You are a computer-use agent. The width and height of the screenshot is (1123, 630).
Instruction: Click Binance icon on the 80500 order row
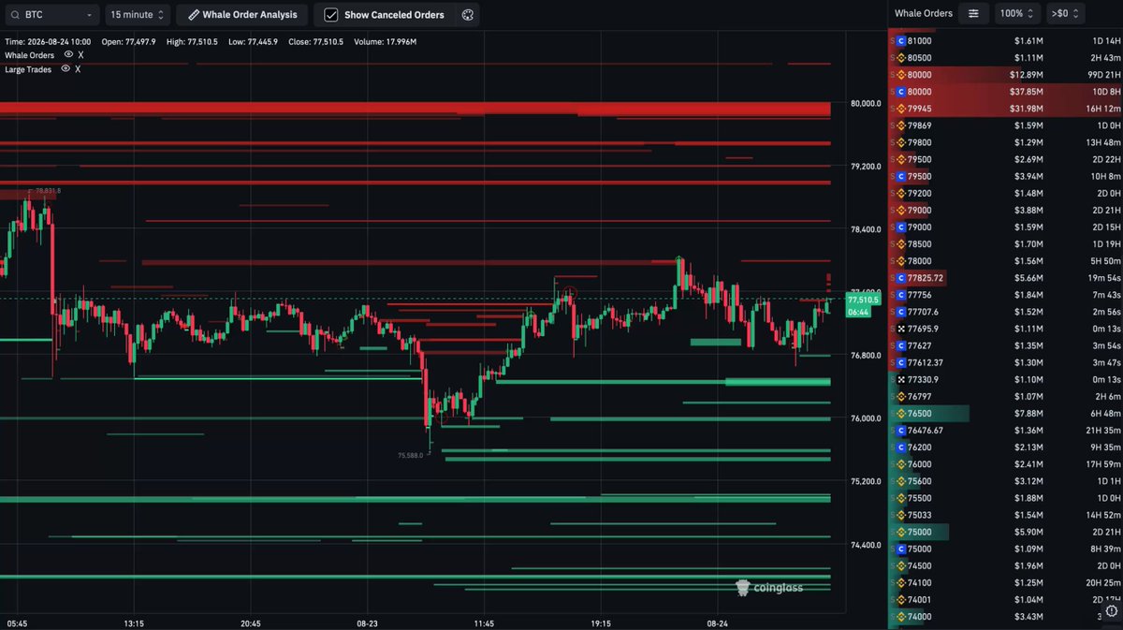pyautogui.click(x=901, y=58)
